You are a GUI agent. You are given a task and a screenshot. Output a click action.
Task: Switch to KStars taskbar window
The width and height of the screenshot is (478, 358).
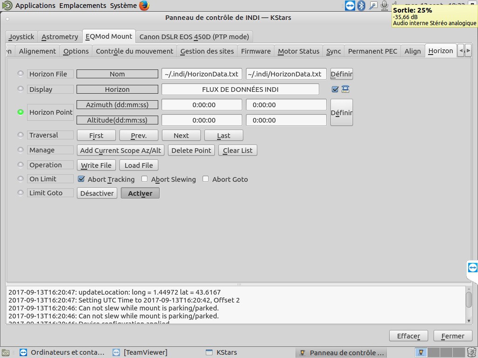point(222,352)
